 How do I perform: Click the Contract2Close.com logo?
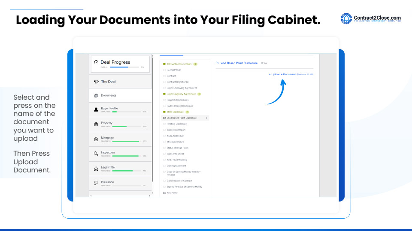371,18
